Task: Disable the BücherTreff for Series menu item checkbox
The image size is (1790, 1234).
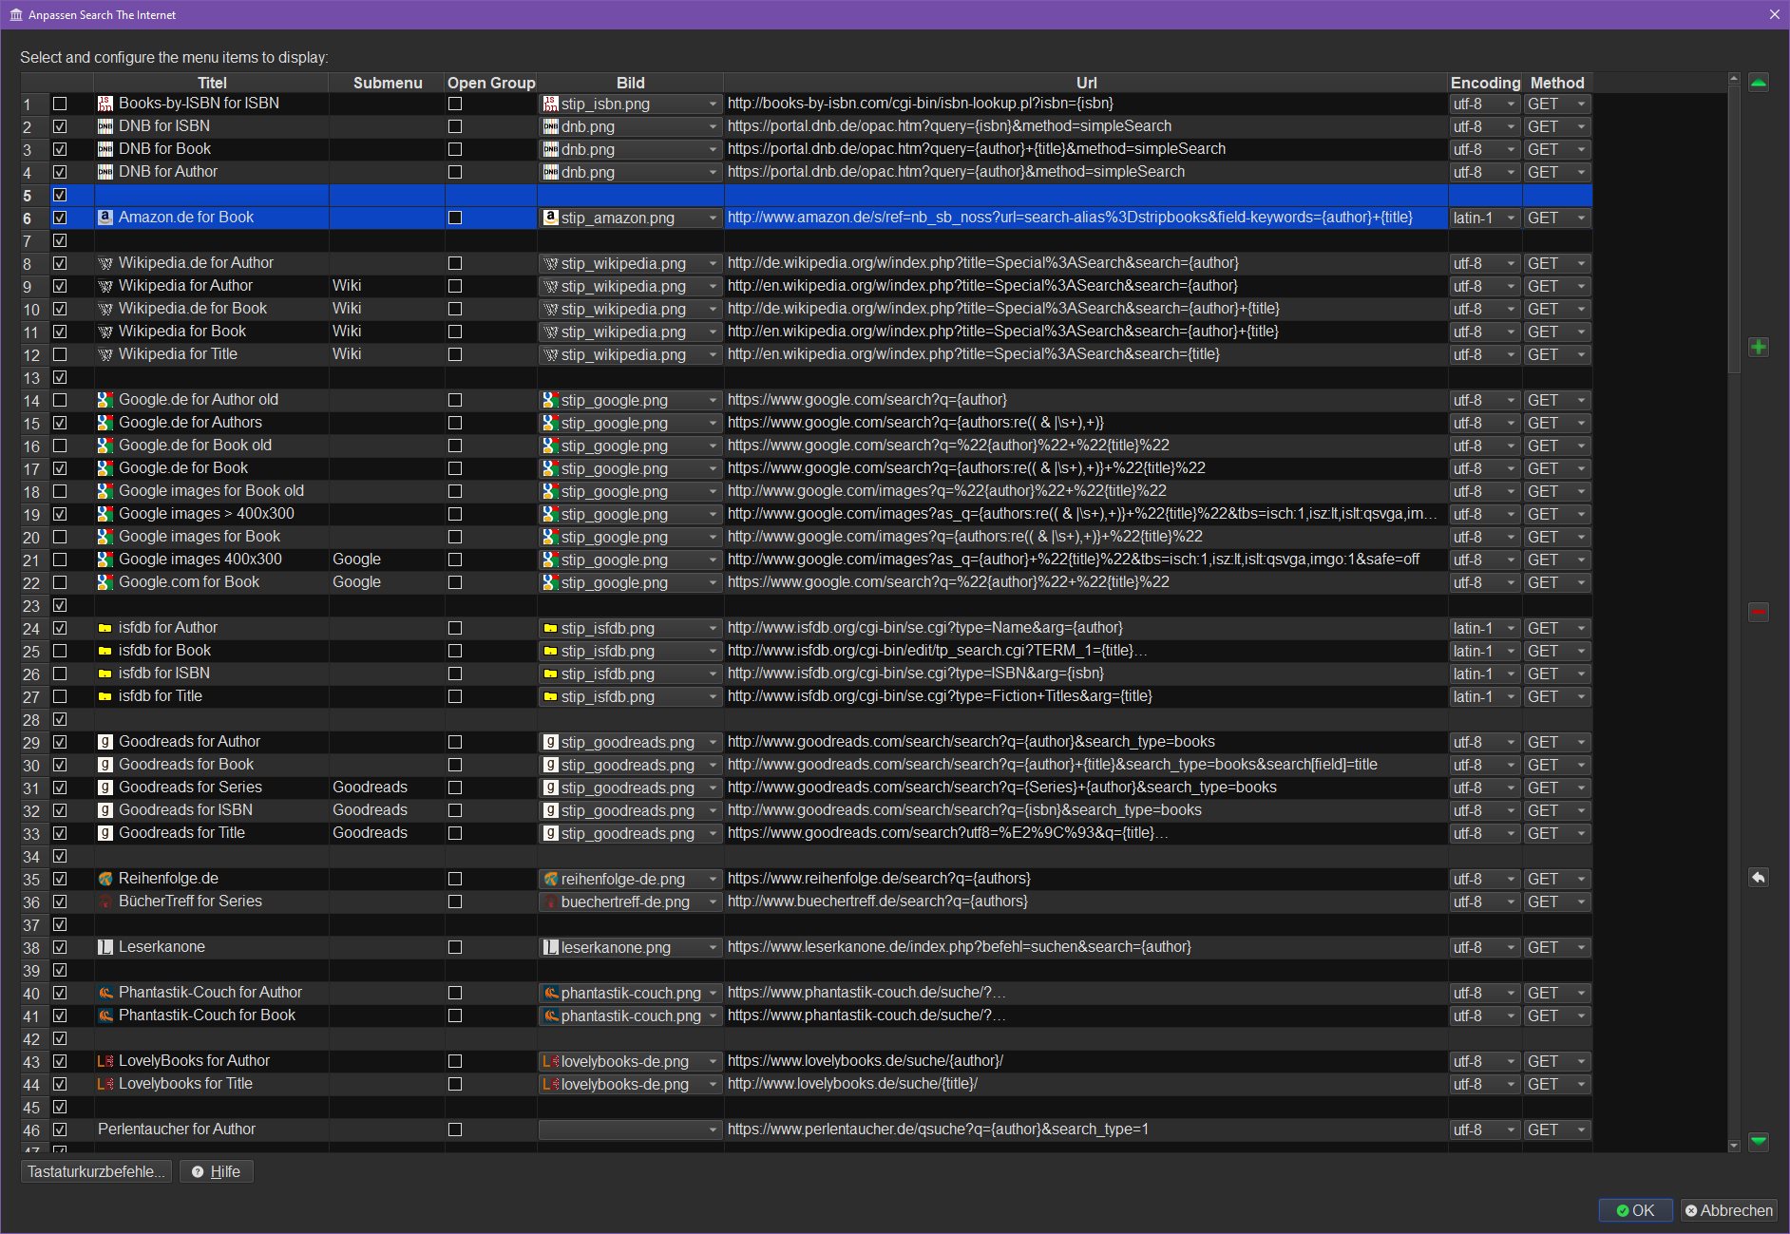Action: 60,902
